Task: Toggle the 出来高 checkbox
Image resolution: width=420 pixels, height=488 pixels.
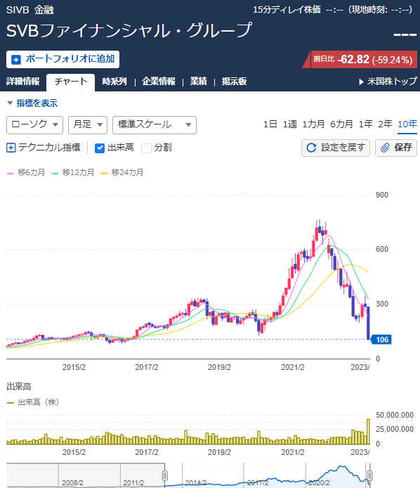Action: pyautogui.click(x=100, y=148)
